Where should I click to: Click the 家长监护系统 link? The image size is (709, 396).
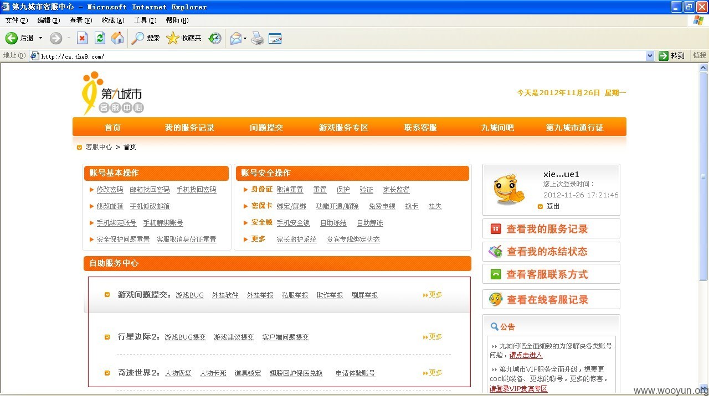coord(296,239)
